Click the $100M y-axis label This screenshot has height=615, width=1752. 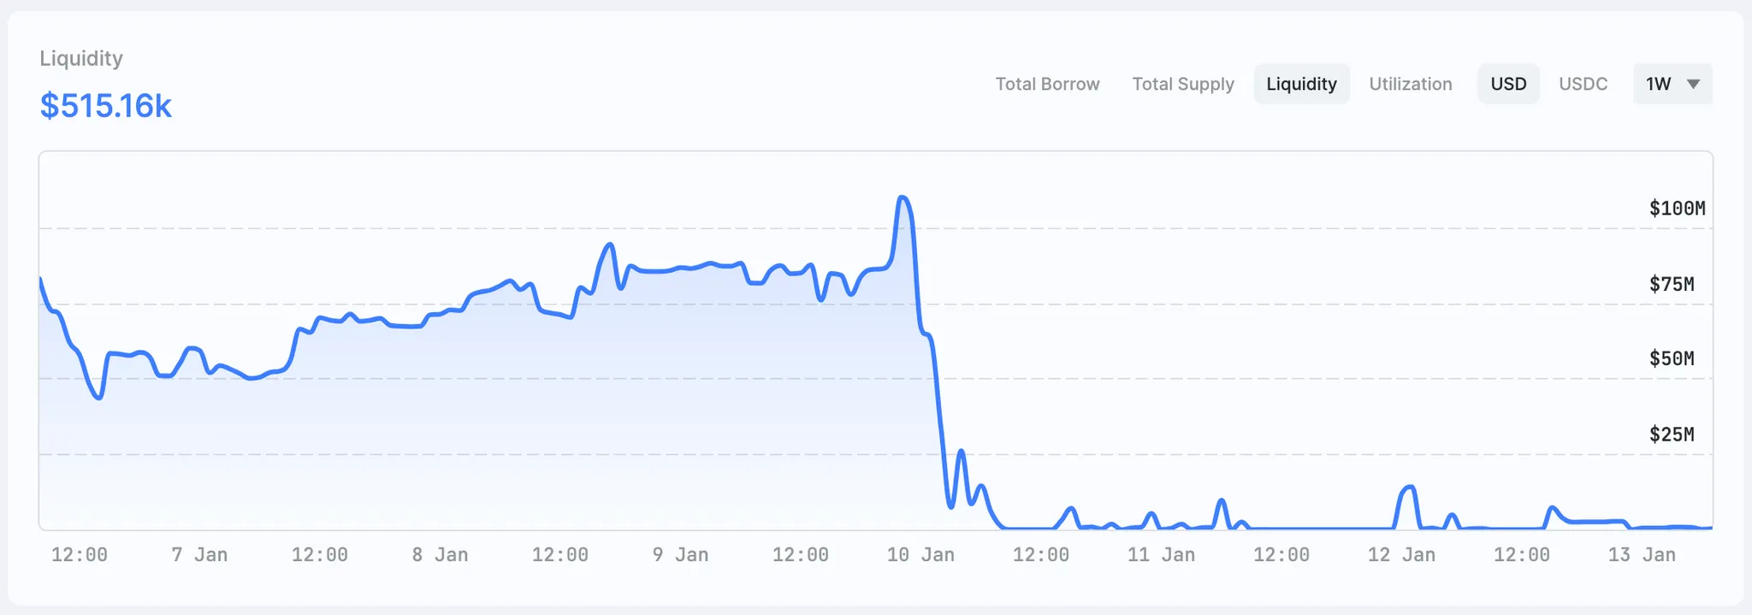[1677, 209]
